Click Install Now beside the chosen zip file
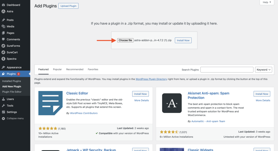 pyautogui.click(x=183, y=40)
